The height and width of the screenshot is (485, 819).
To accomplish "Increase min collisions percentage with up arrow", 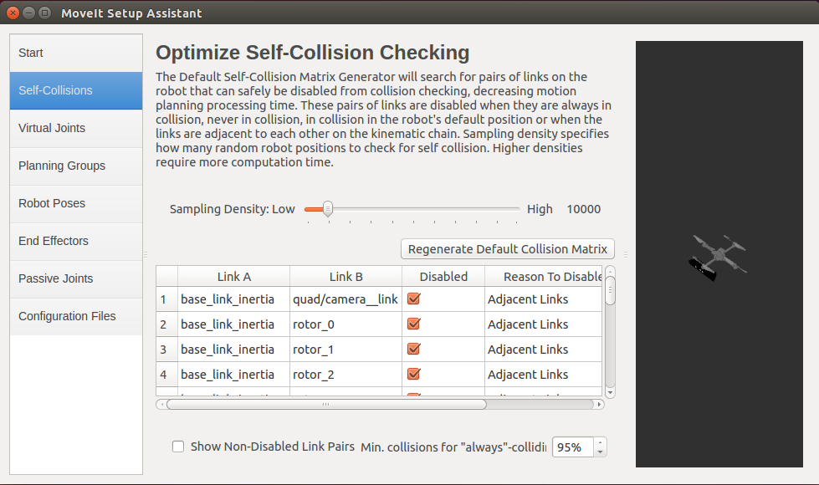I will point(600,442).
